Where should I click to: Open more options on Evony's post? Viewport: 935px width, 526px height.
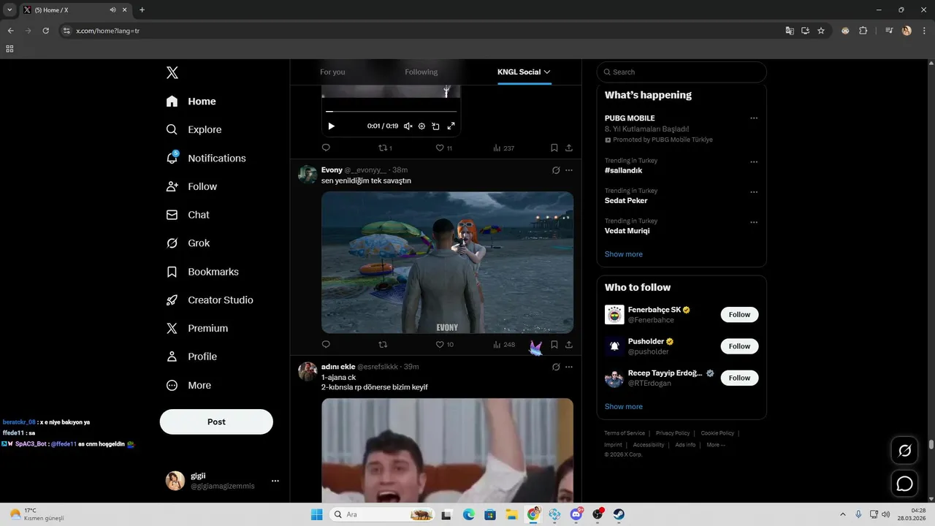[x=569, y=170]
